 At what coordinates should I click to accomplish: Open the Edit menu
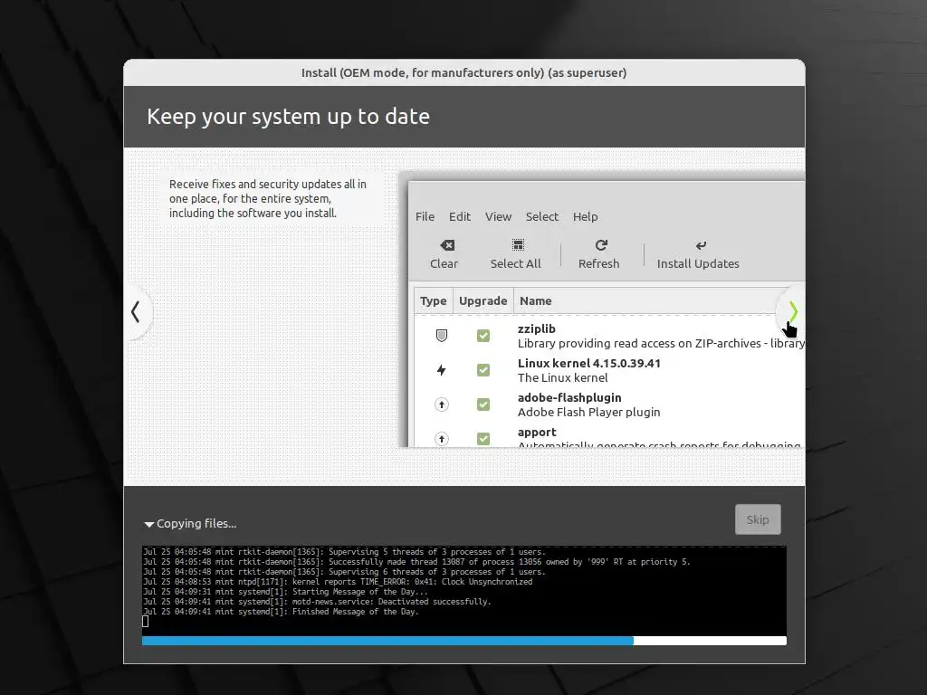click(x=459, y=216)
